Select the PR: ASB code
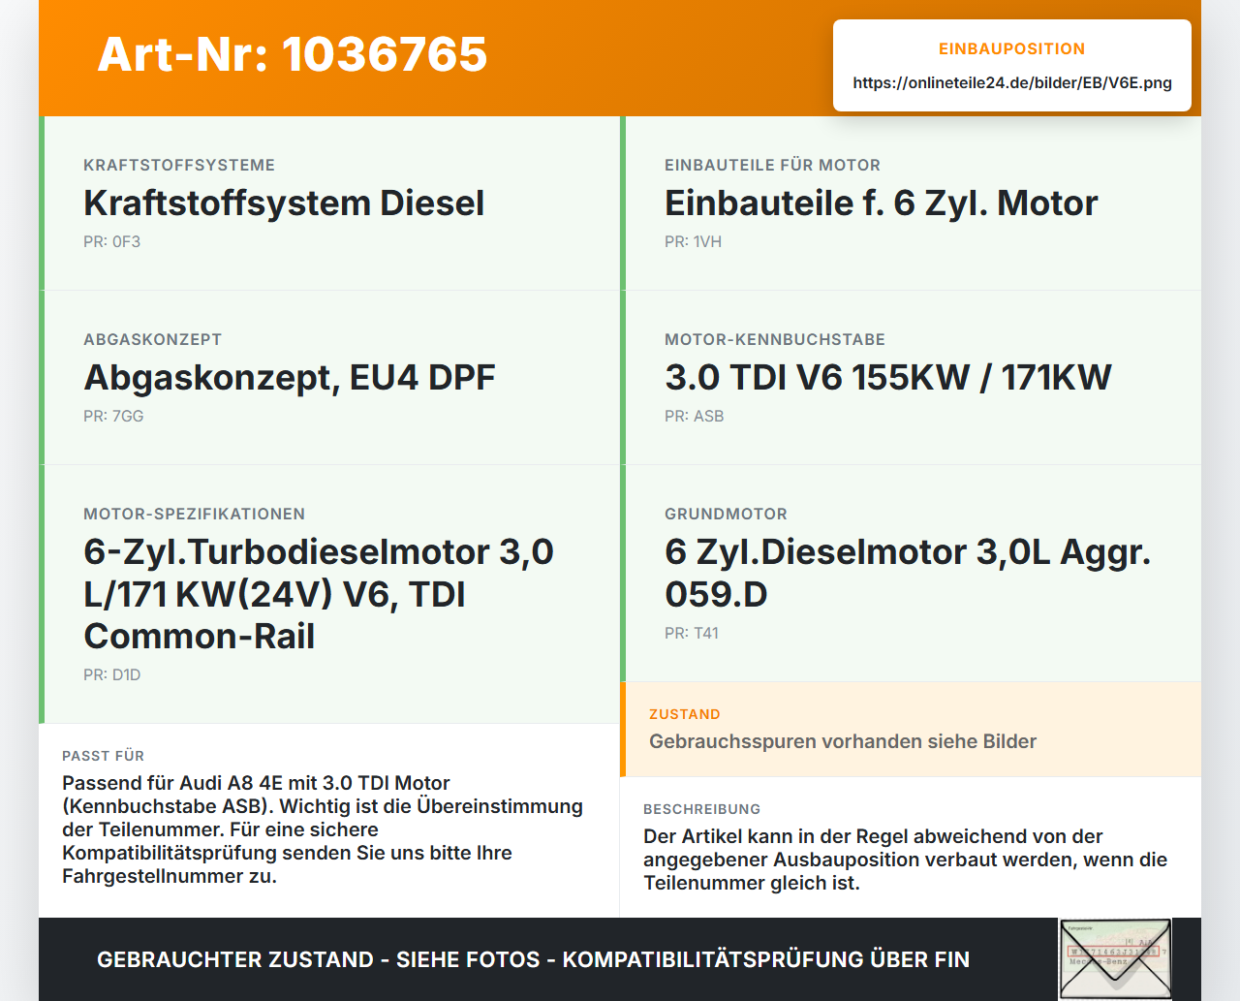Image resolution: width=1240 pixels, height=1001 pixels. point(695,417)
